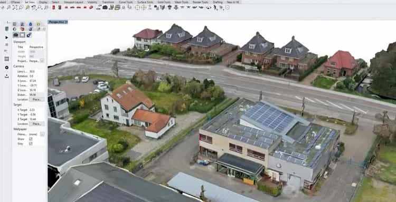Screen dimensions: 396x202
Task: Click the green Zoom Selected magnifier icon
Action: click(x=27, y=7)
